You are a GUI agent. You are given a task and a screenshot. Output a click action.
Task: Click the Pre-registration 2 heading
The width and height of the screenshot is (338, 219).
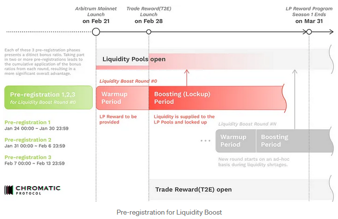tap(27, 140)
